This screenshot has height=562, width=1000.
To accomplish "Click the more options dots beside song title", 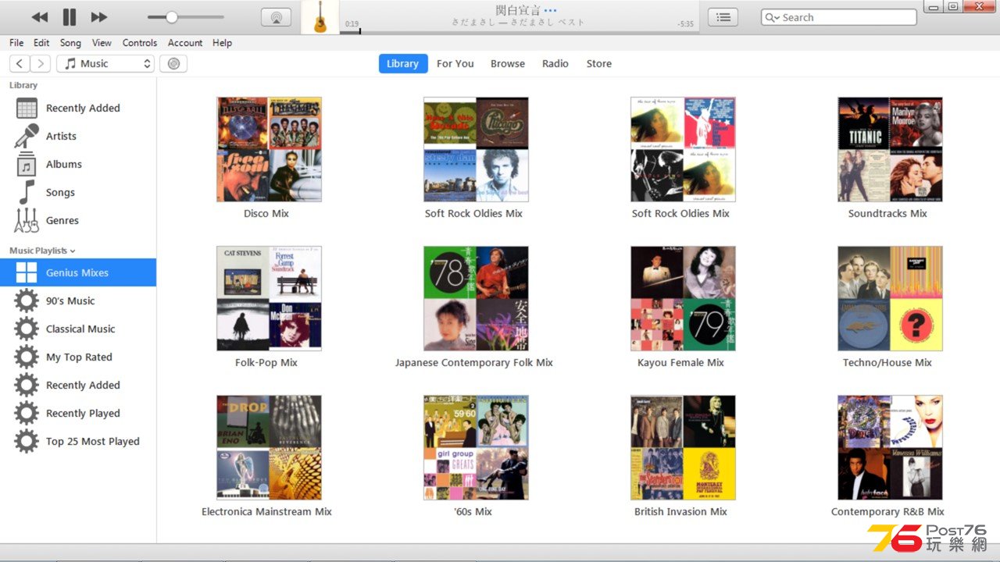I will (x=550, y=11).
